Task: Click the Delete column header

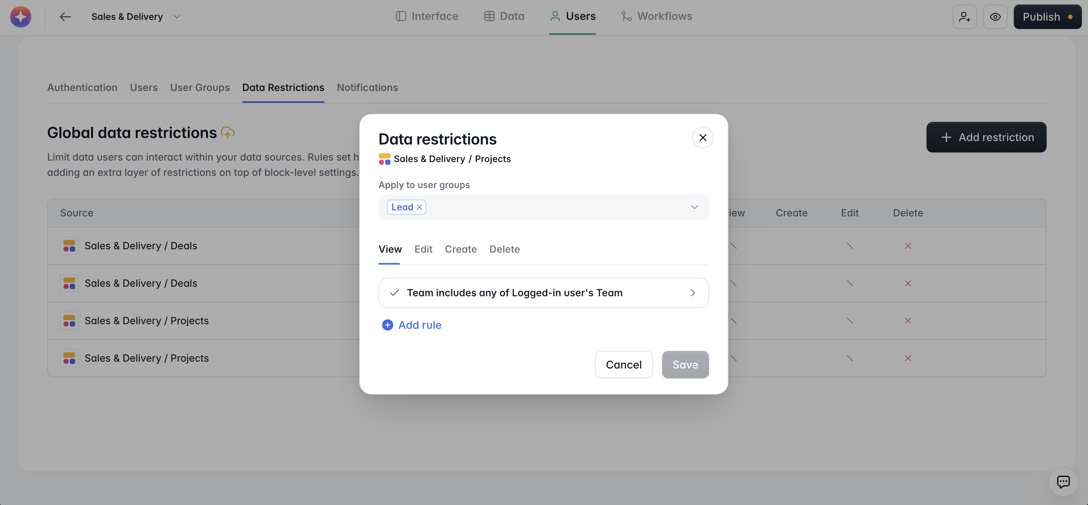Action: [908, 213]
